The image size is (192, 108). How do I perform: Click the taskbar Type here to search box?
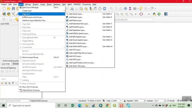pyautogui.click(x=31, y=105)
